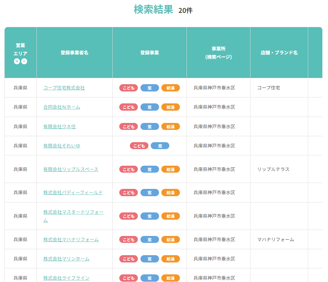Click 窓 badge in 株式会社マスタードリフォーム row
Viewport: 328px width, 282px height.
[149, 216]
